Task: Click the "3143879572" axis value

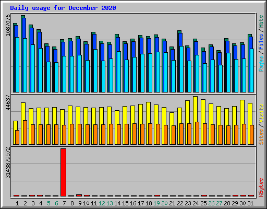Action: pos(8,163)
